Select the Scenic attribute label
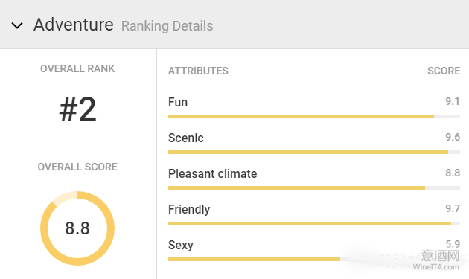The width and height of the screenshot is (469, 279). [x=186, y=138]
